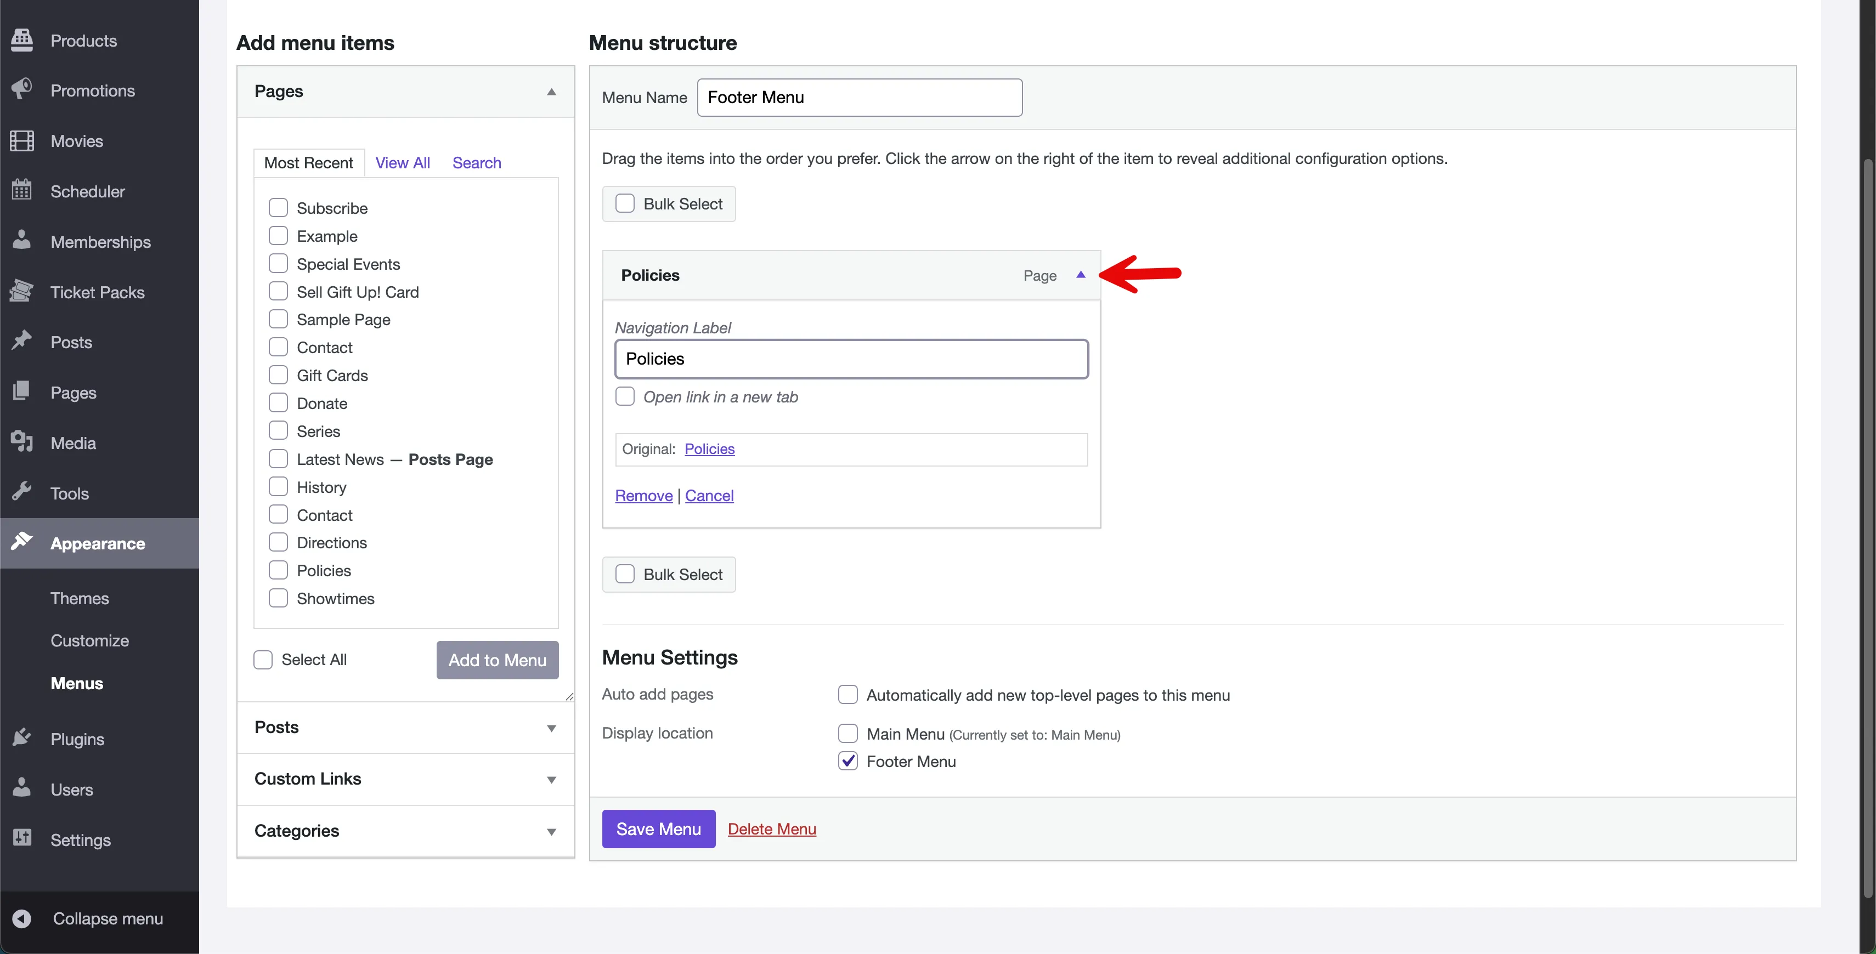Switch to the Search tab
The image size is (1876, 954).
point(477,163)
